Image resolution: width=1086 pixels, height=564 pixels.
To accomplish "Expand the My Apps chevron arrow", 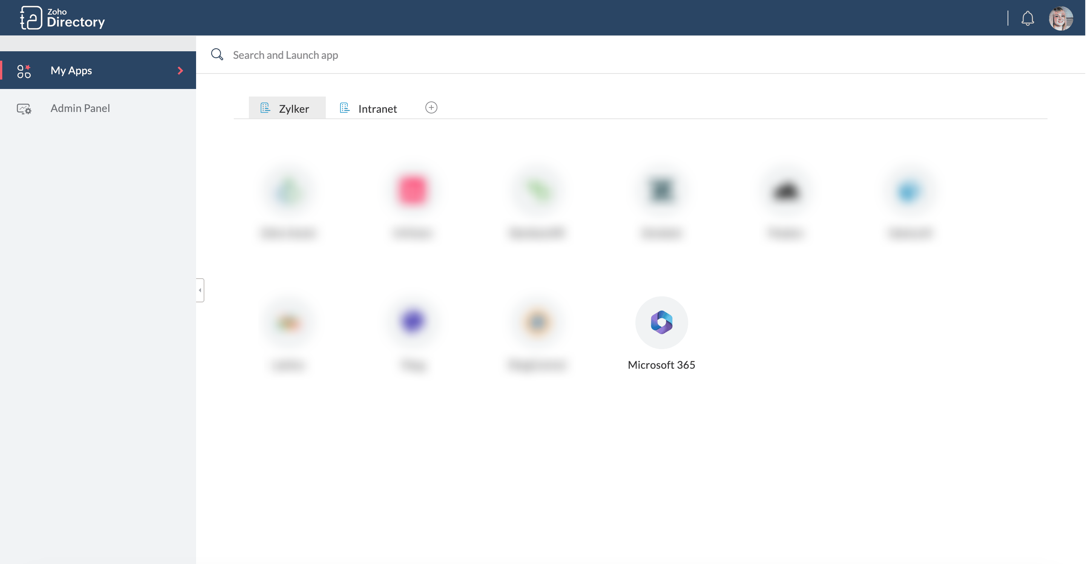I will pyautogui.click(x=181, y=71).
